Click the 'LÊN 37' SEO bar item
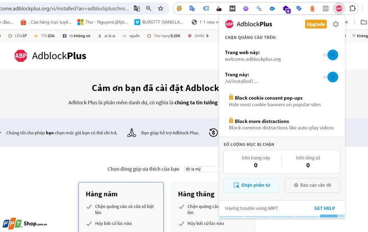The height and width of the screenshot is (232, 368). pyautogui.click(x=17, y=36)
